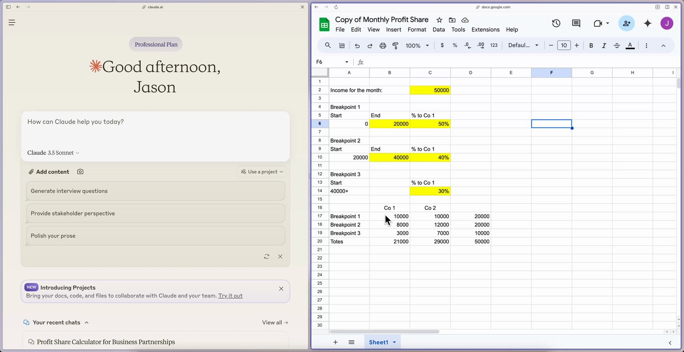Format as percent in toolbar
This screenshot has width=684, height=352.
click(455, 45)
